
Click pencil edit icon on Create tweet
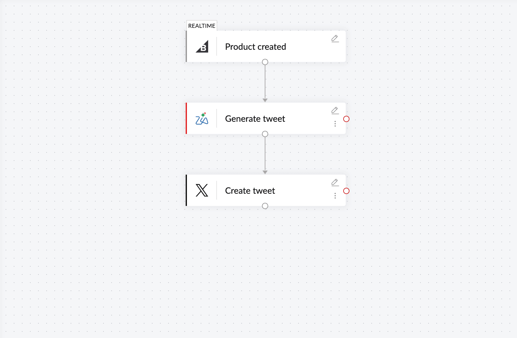(335, 182)
